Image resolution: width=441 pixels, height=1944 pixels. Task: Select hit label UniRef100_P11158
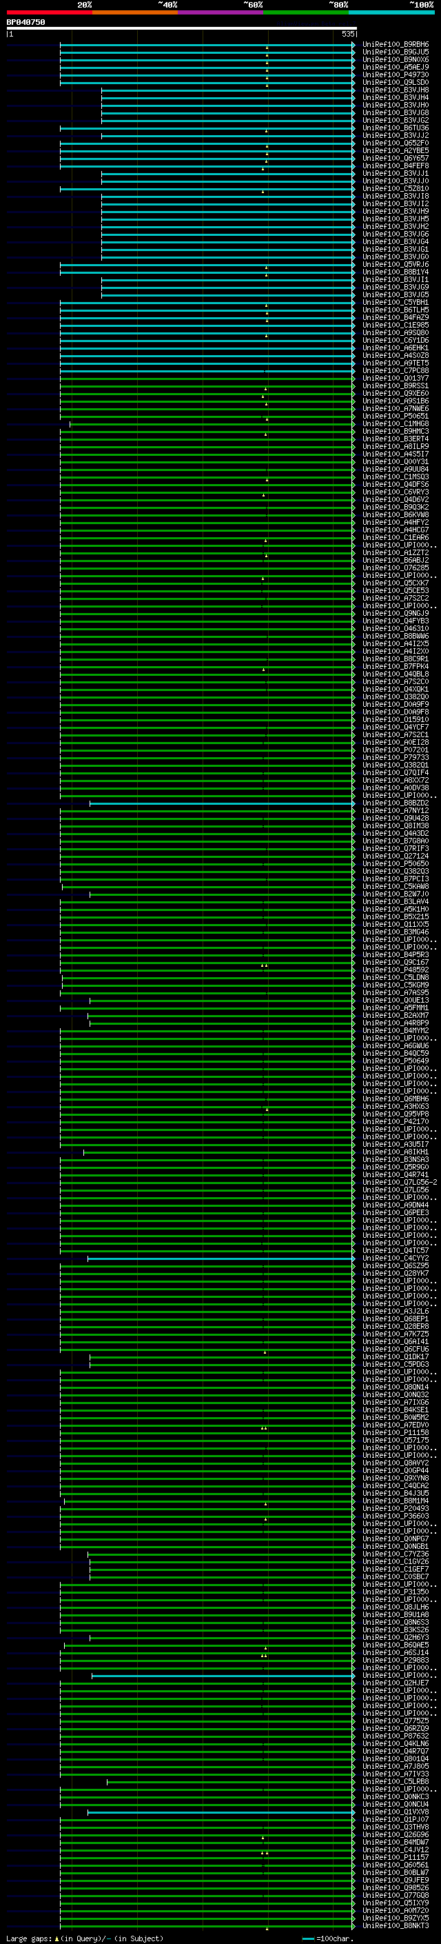(x=396, y=1432)
